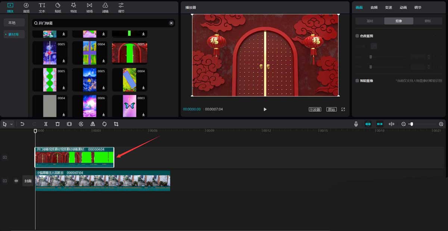Switch to the 动画 animation tab

(x=403, y=7)
